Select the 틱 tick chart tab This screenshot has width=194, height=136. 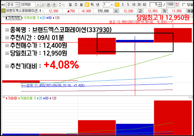pos(92,5)
